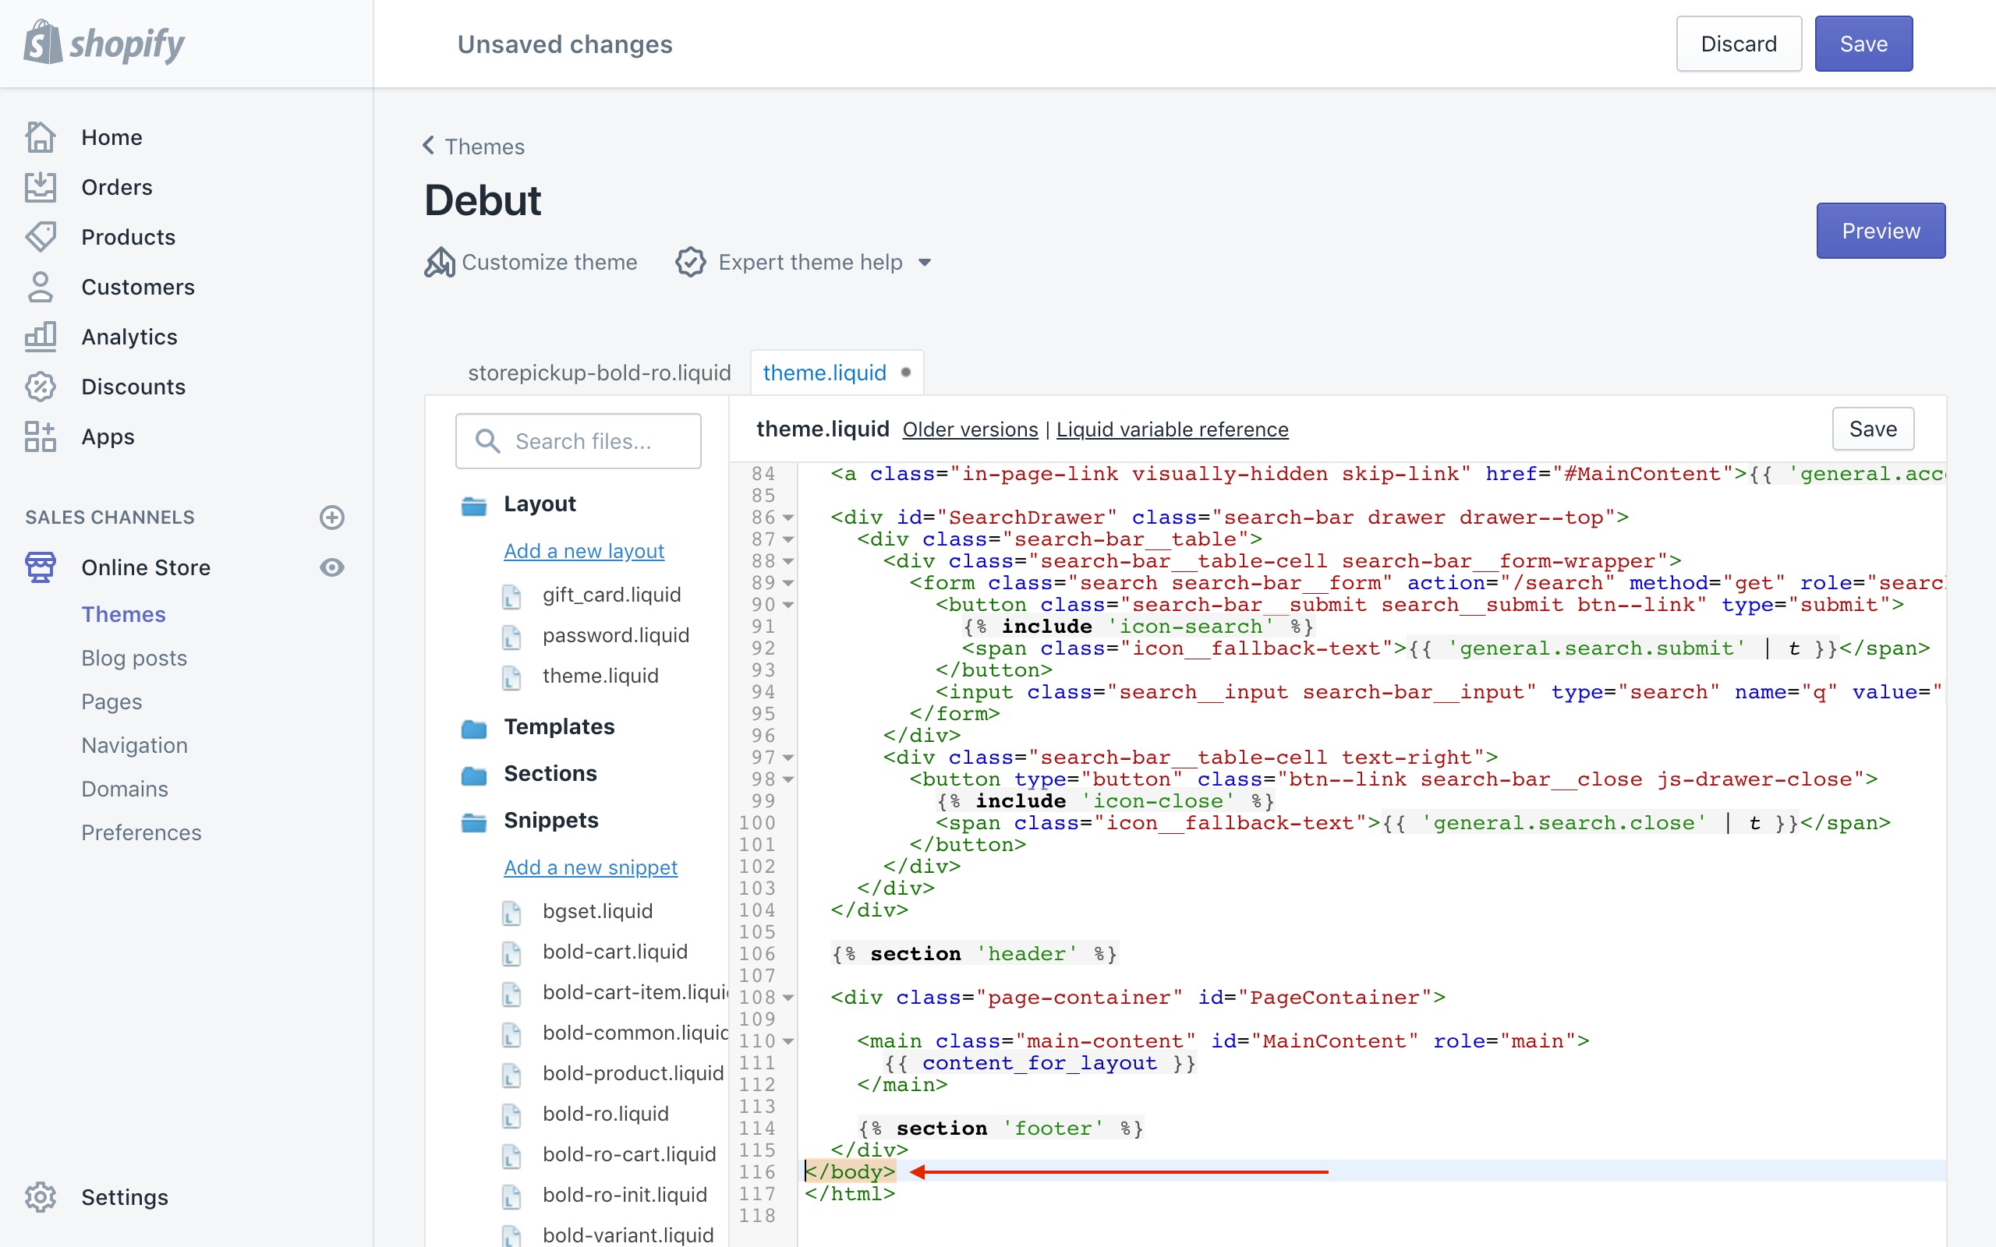Click the Analytics bar chart icon
This screenshot has width=1996, height=1247.
point(41,337)
